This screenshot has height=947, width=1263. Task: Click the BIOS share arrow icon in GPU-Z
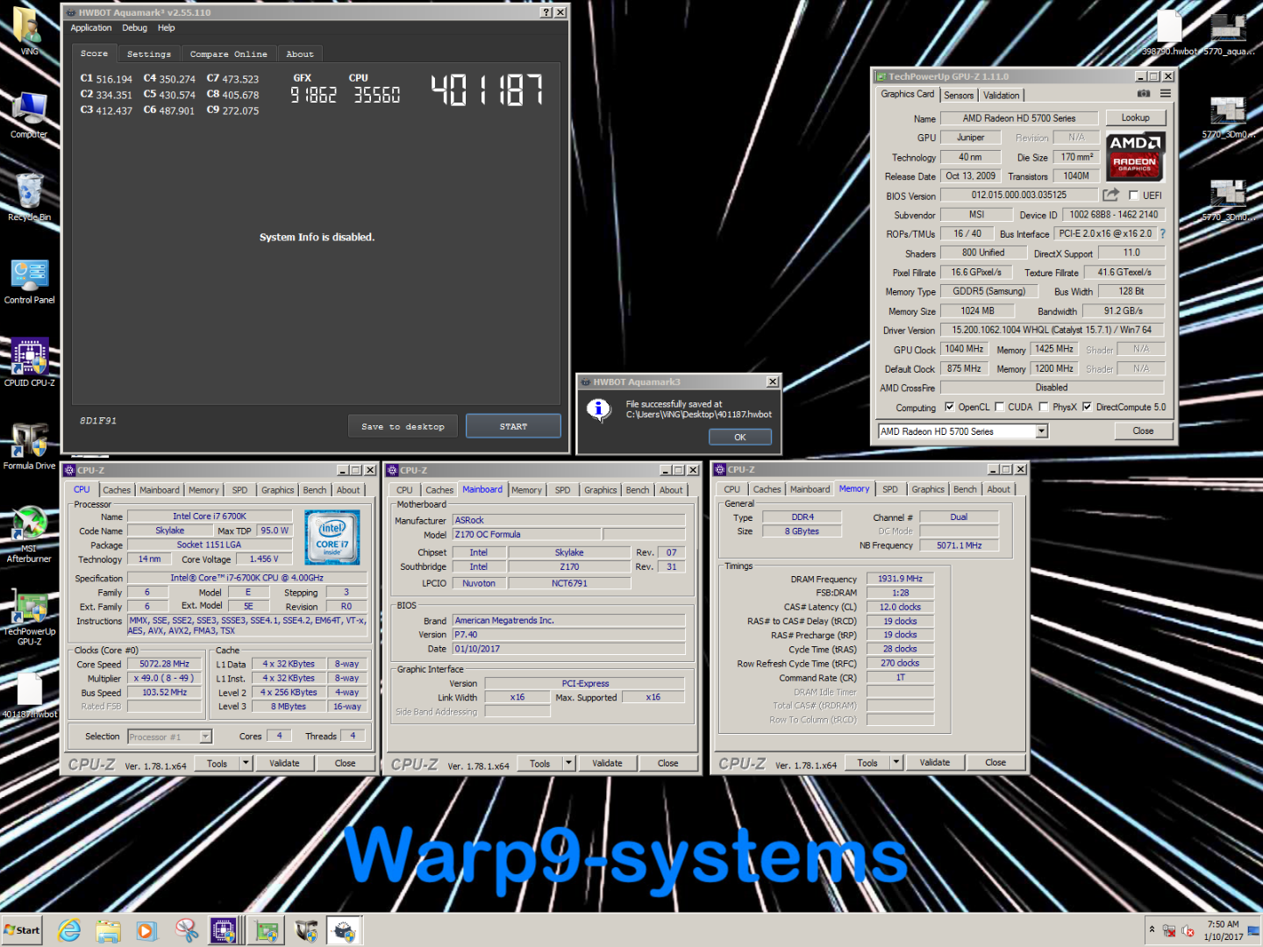1111,195
